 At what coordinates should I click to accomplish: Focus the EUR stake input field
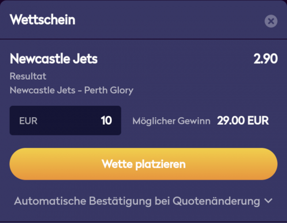tap(65, 120)
